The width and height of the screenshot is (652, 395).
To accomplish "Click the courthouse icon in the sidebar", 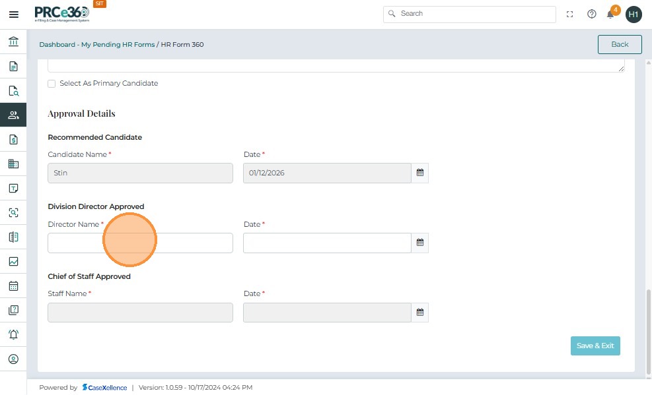I will tap(13, 42).
